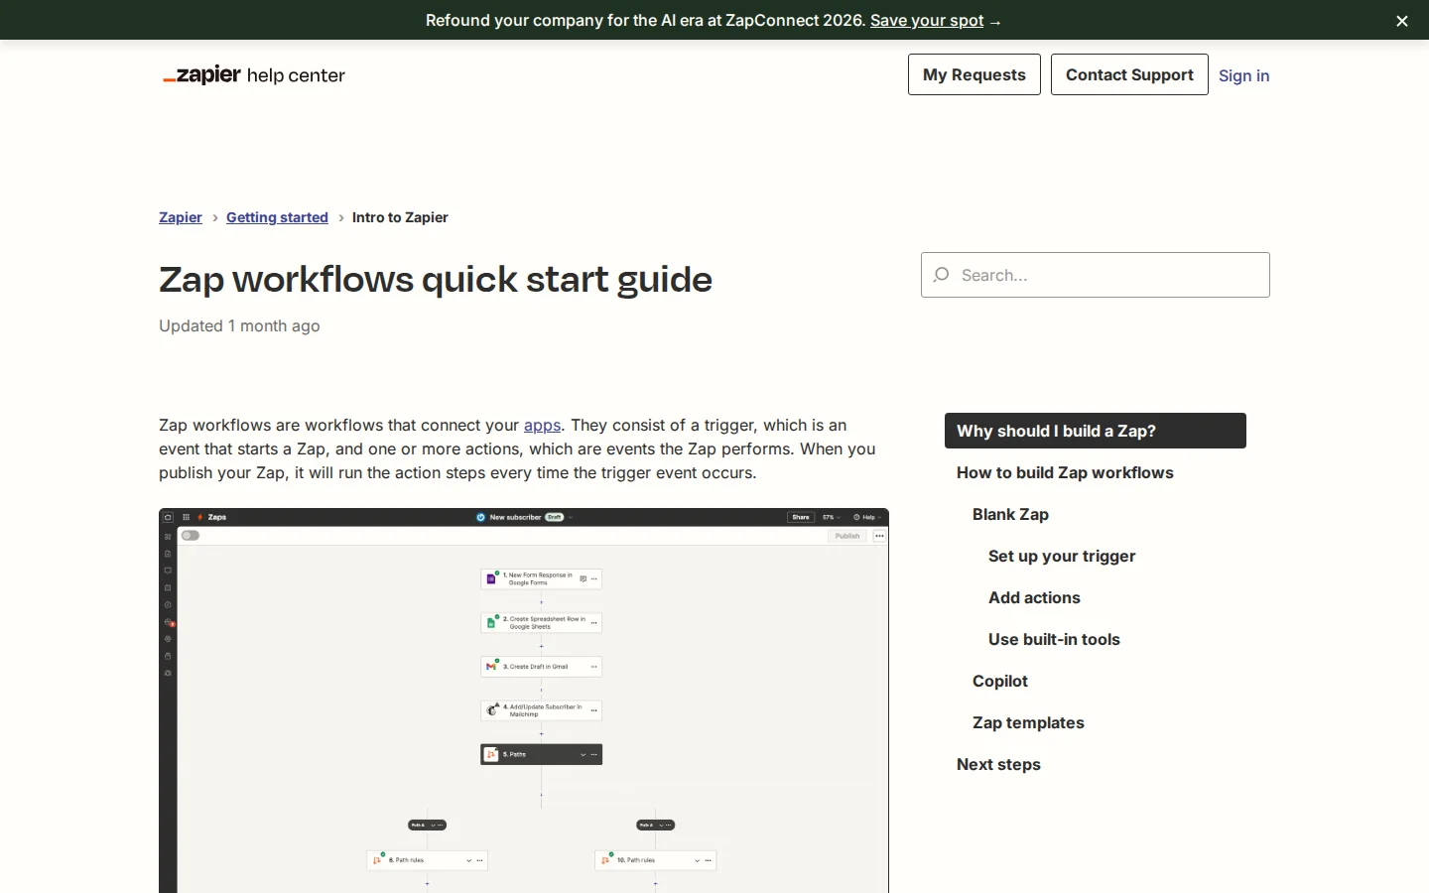Jump to 'Why should I build a Zap?' section
Image resolution: width=1429 pixels, height=893 pixels.
click(1096, 431)
